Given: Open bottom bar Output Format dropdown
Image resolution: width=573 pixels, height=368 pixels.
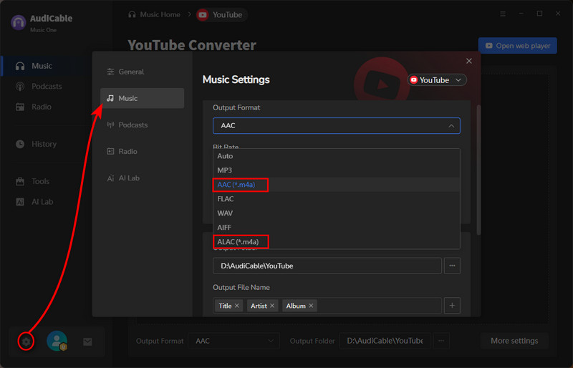Looking at the screenshot, I should pyautogui.click(x=234, y=341).
